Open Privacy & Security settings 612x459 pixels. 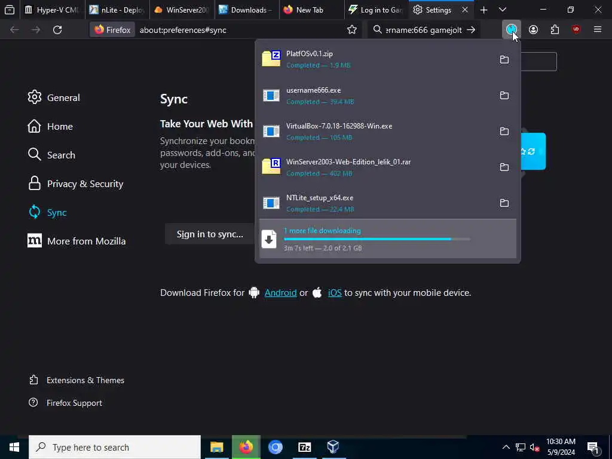[76, 183]
